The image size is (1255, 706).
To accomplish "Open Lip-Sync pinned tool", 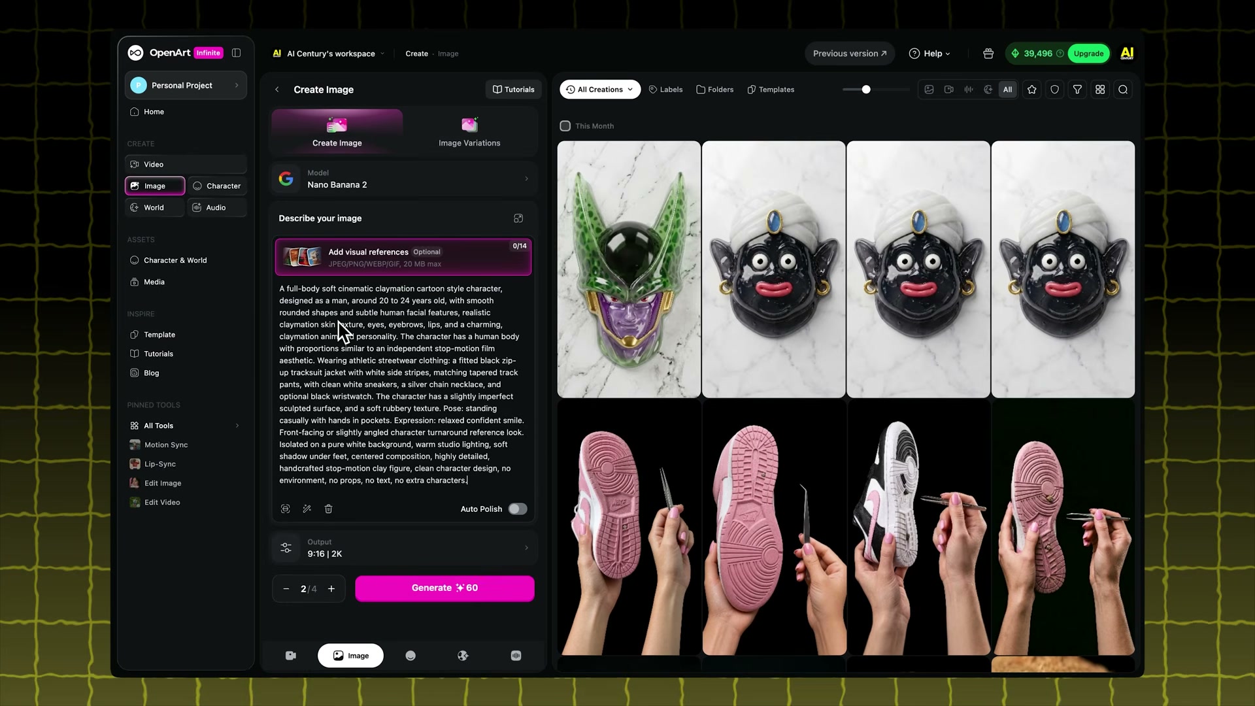I will click(153, 464).
